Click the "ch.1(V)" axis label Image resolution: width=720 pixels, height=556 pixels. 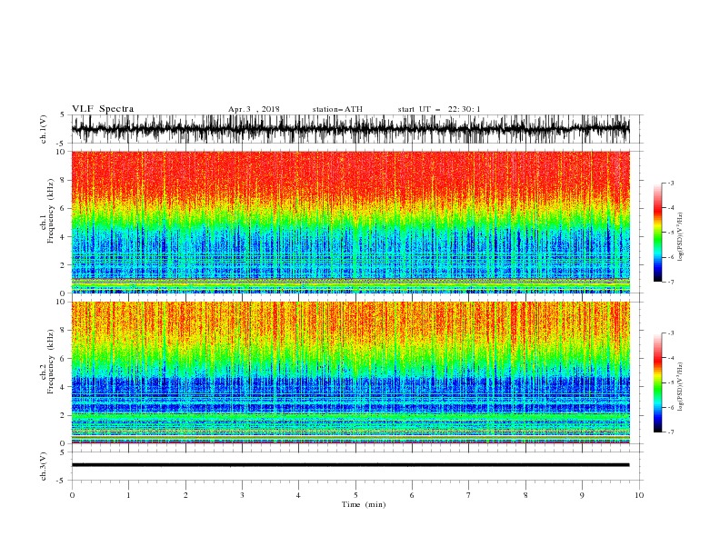pyautogui.click(x=44, y=129)
